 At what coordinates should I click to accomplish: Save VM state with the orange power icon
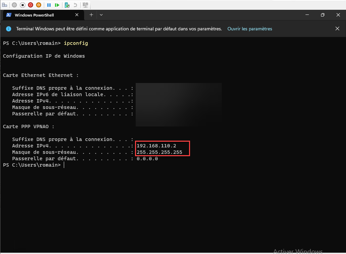tap(39, 5)
